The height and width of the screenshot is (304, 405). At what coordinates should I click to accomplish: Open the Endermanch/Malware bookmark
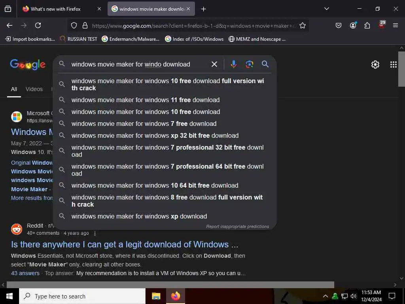(131, 39)
